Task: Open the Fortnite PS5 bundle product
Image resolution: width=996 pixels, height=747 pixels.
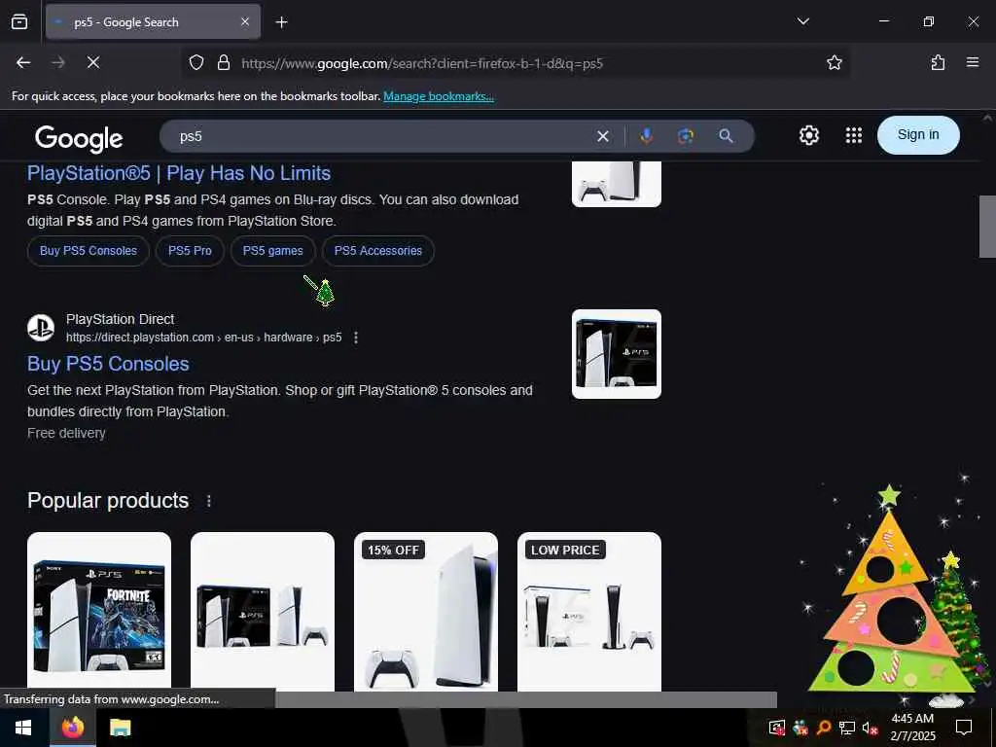Action: 99,611
